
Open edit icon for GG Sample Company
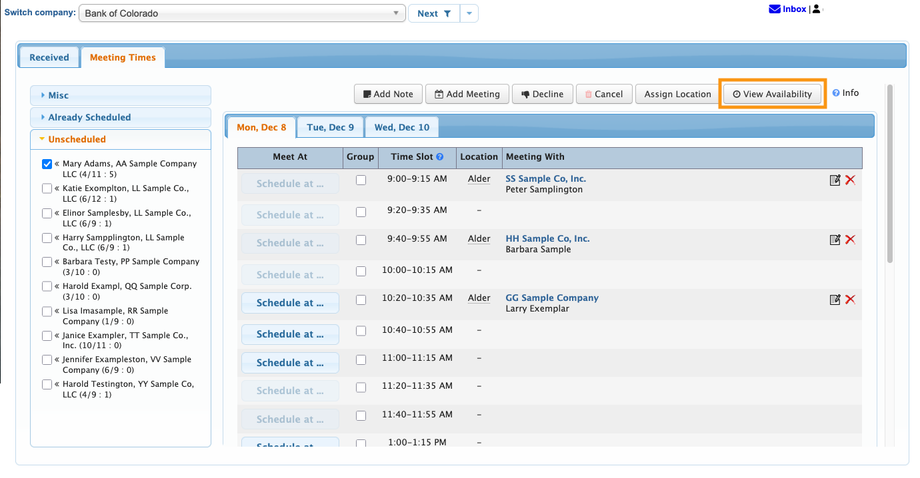(x=835, y=300)
